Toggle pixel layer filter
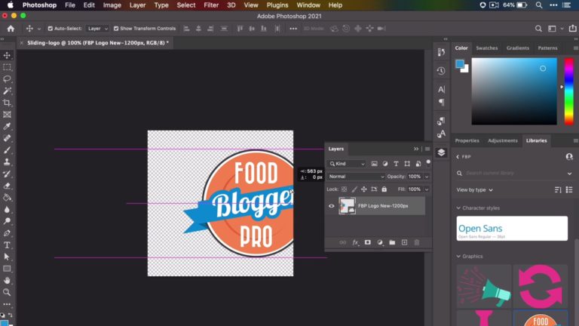 (374, 163)
